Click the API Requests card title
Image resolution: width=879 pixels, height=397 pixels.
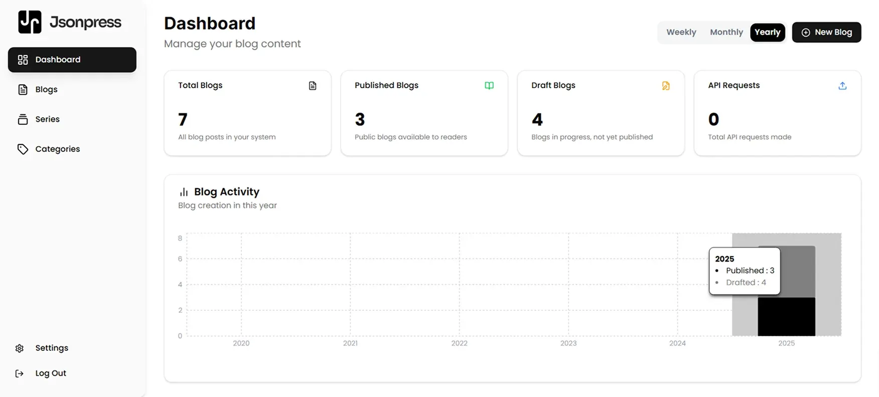(x=734, y=86)
